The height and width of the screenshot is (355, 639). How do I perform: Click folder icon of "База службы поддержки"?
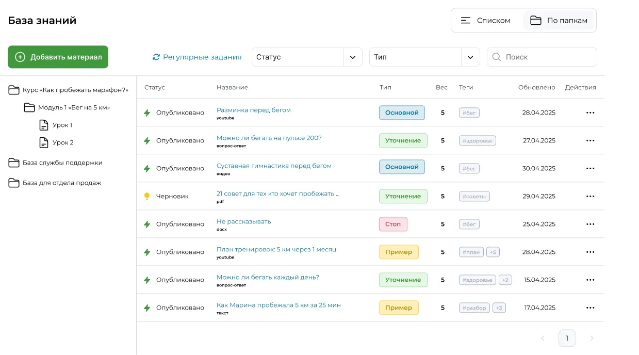point(14,163)
